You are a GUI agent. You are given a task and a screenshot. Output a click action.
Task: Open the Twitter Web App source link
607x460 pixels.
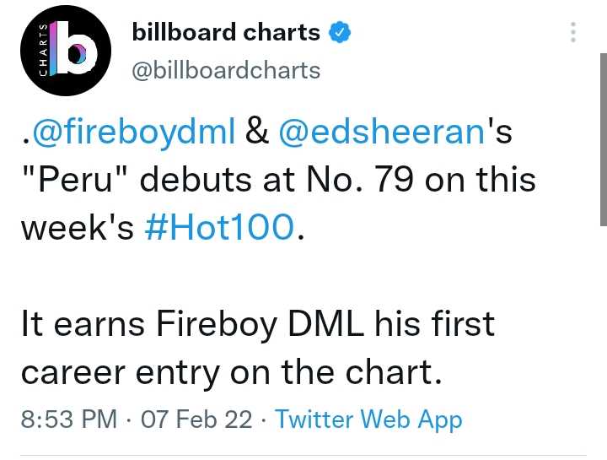368,419
